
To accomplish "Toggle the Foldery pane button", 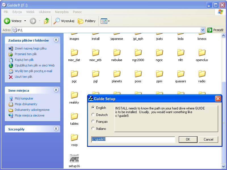I will pos(87,21).
